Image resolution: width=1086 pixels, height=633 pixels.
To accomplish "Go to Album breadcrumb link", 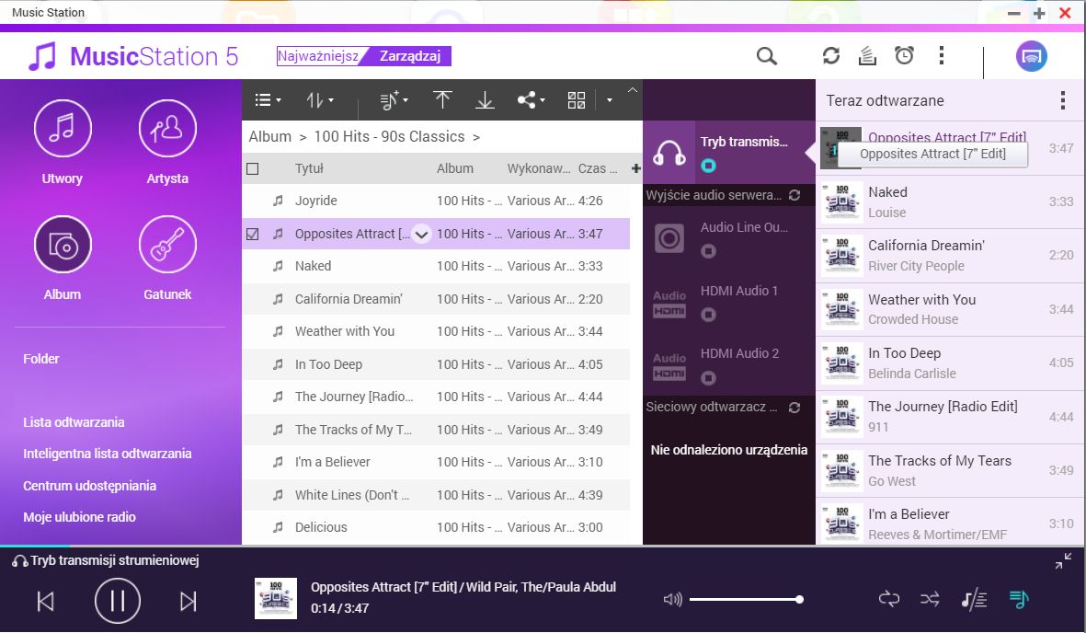I will click(270, 136).
